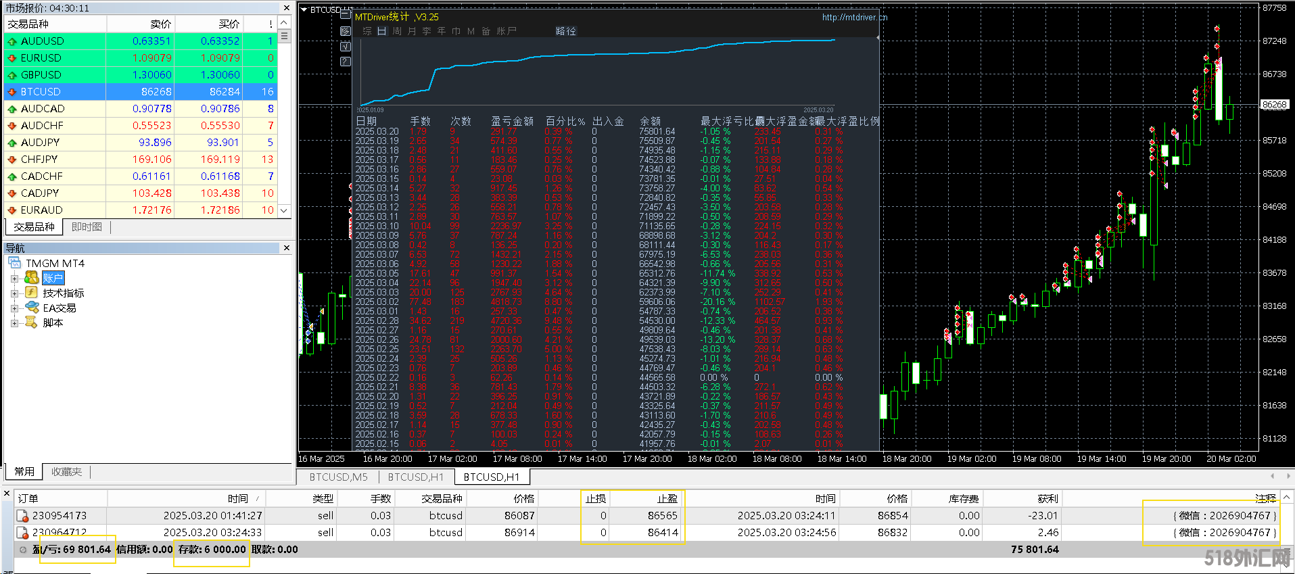
Task: Open the 即时图 tab in Market Watch
Action: click(87, 227)
